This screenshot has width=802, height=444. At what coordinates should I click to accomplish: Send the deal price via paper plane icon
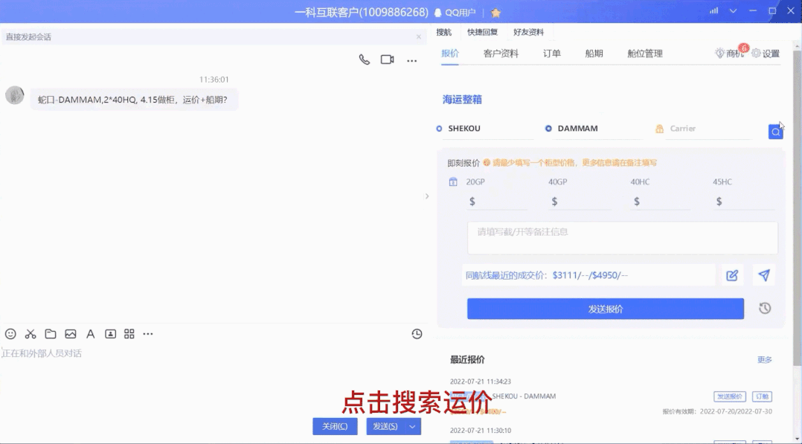(x=763, y=274)
